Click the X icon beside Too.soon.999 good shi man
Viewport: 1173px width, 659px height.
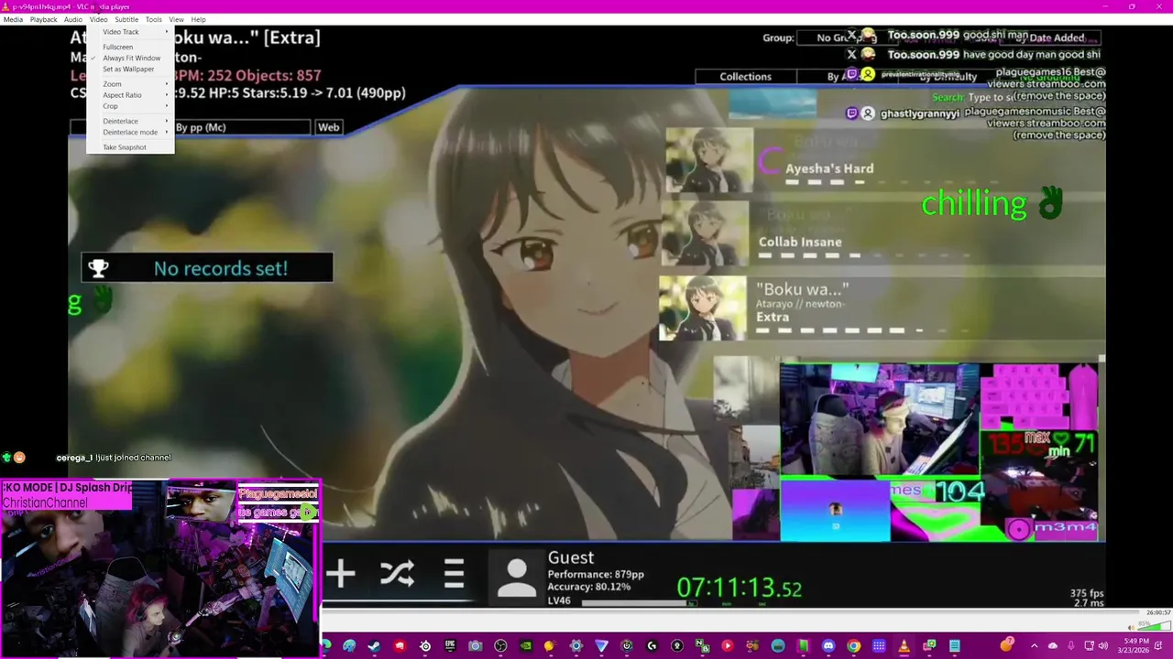tap(851, 35)
